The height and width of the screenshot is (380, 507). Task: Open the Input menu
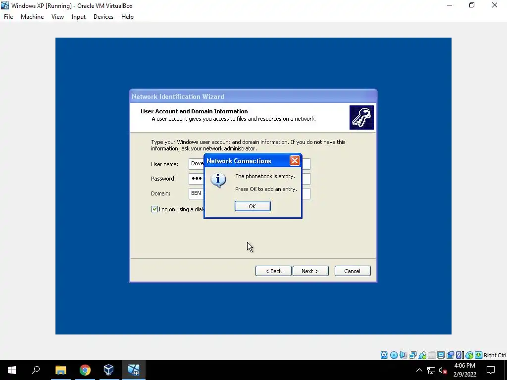point(79,17)
